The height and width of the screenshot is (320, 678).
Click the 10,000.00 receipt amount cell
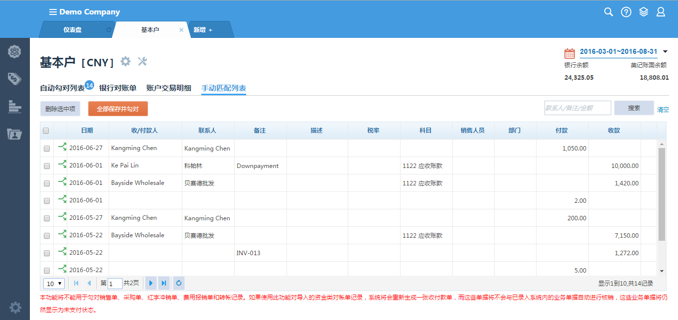(x=614, y=166)
